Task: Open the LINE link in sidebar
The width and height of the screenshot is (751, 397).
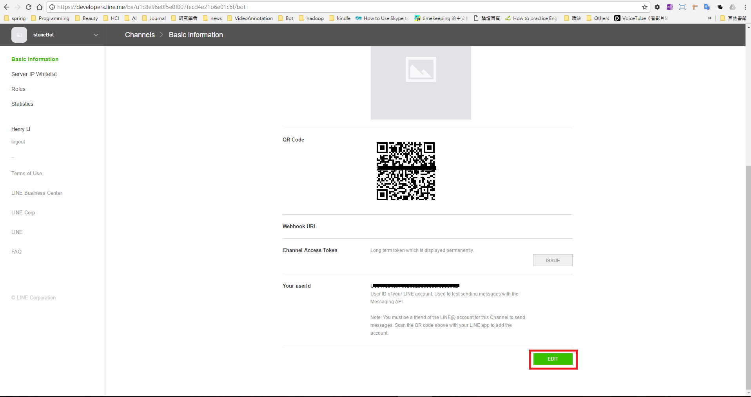Action: click(x=17, y=232)
